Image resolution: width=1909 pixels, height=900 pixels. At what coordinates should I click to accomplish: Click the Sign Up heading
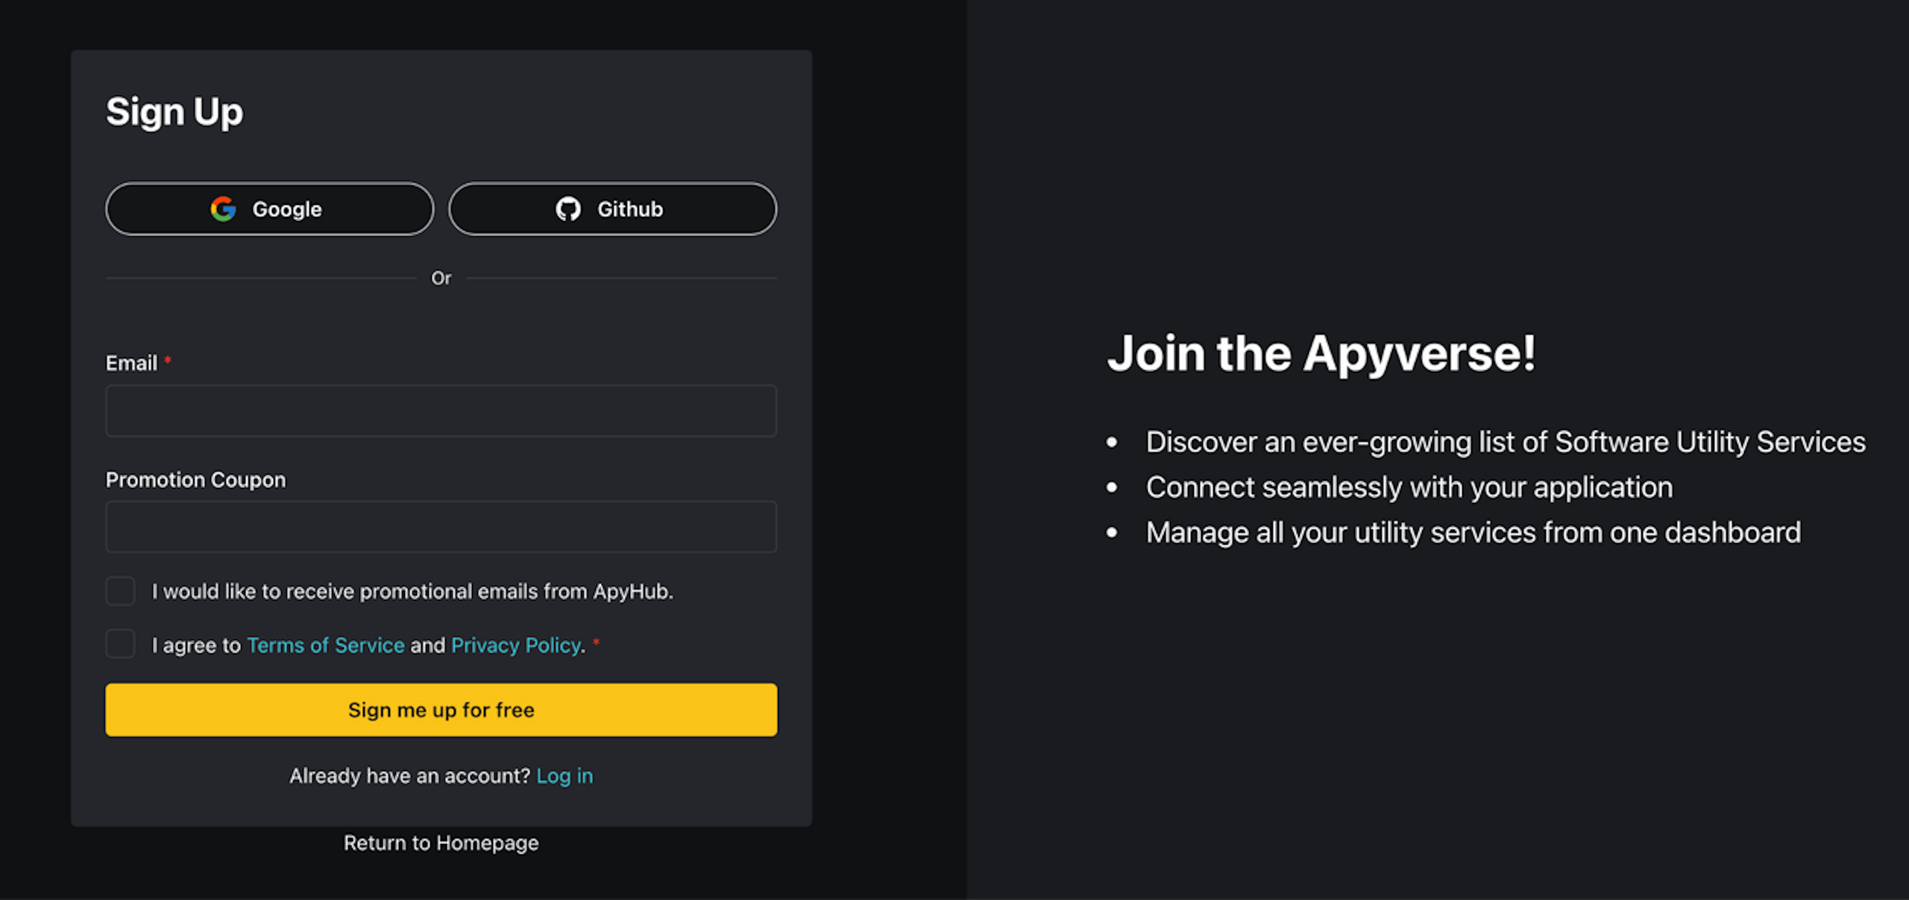pyautogui.click(x=174, y=112)
